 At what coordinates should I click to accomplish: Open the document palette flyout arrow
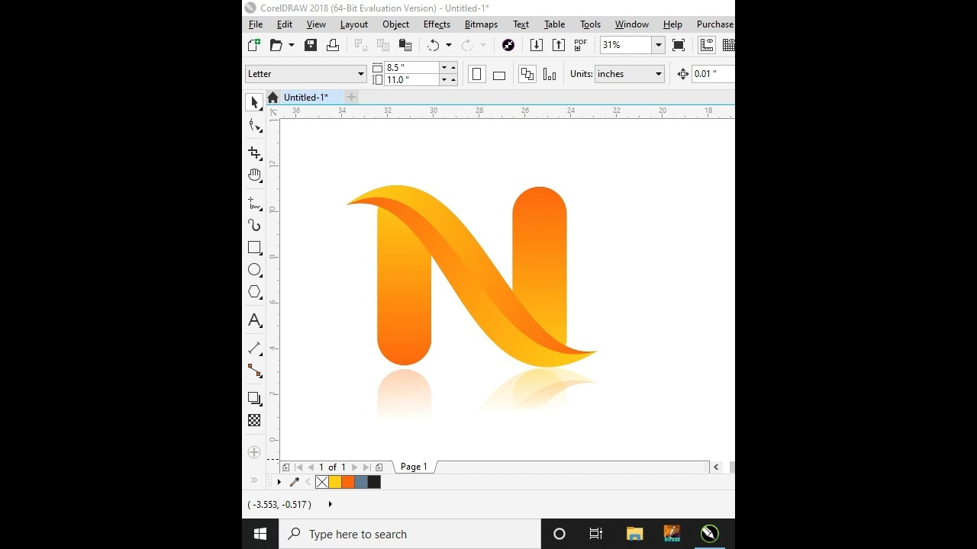pos(279,482)
